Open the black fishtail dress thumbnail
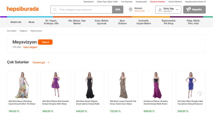Viewport: 213px width, 113px height. (90, 85)
